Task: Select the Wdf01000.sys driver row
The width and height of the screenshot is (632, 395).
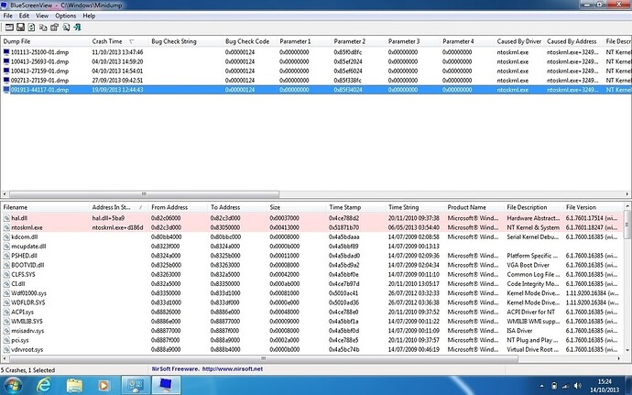Action: point(312,293)
